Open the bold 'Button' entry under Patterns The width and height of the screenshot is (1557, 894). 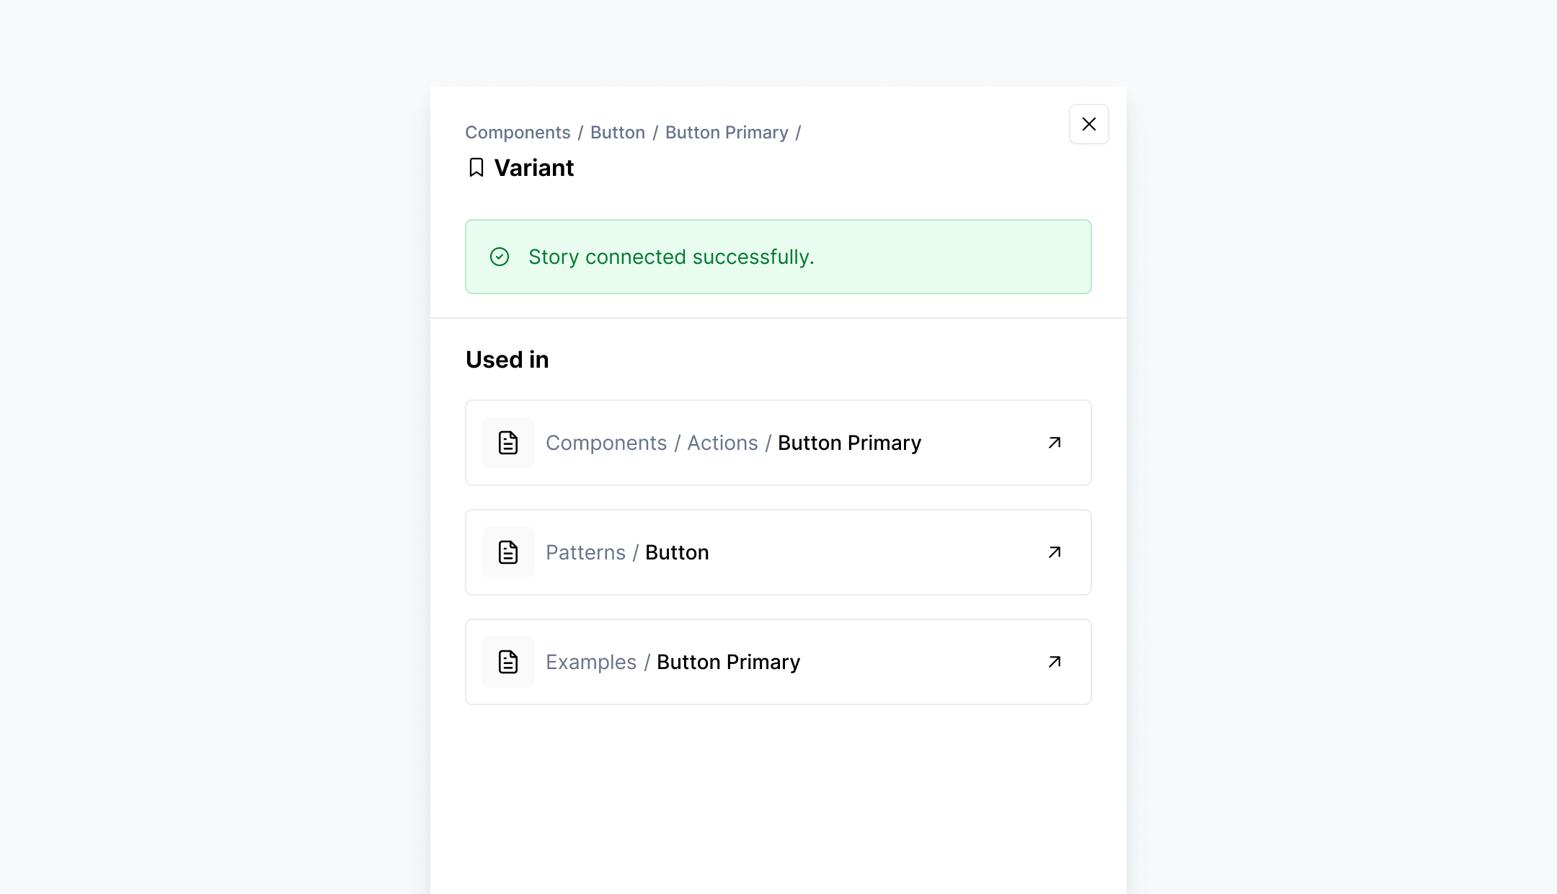point(677,552)
